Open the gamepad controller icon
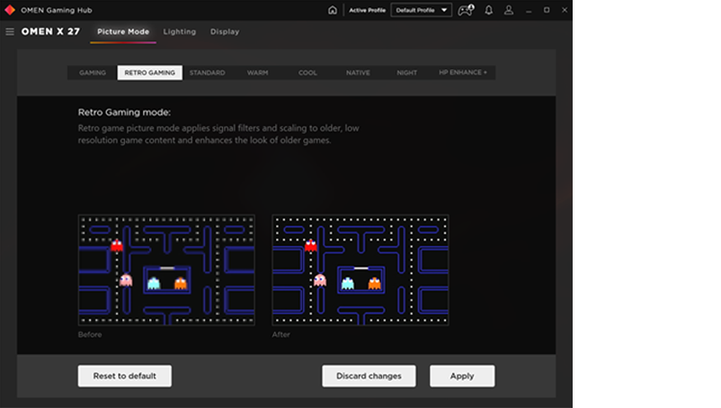721x408 pixels. tap(466, 10)
